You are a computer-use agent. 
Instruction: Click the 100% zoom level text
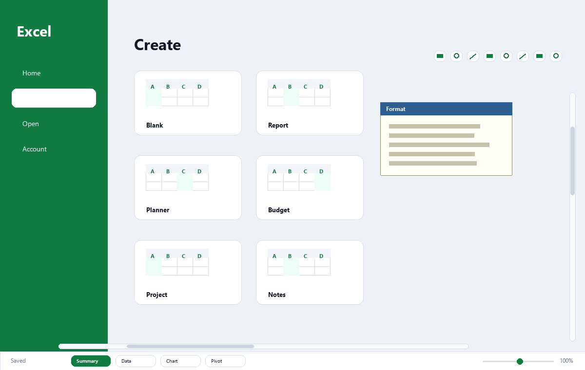pos(566,361)
